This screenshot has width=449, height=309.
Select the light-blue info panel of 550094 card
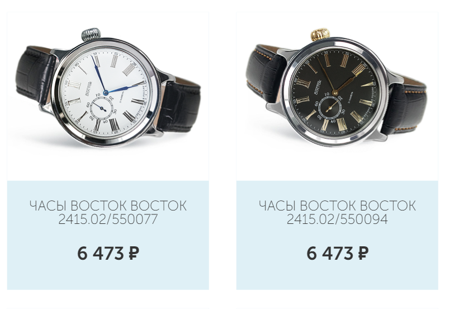[x=337, y=235]
